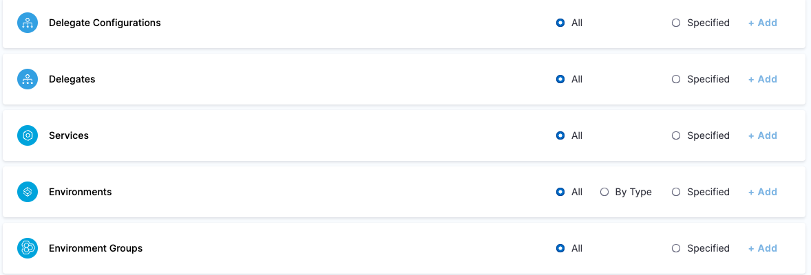Select All for Services

click(560, 135)
